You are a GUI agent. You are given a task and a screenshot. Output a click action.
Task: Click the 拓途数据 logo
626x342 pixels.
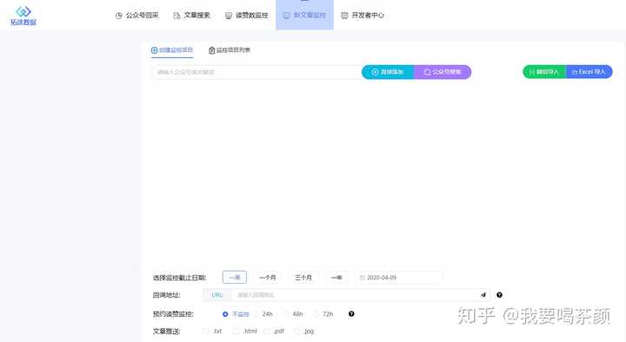pyautogui.click(x=23, y=16)
